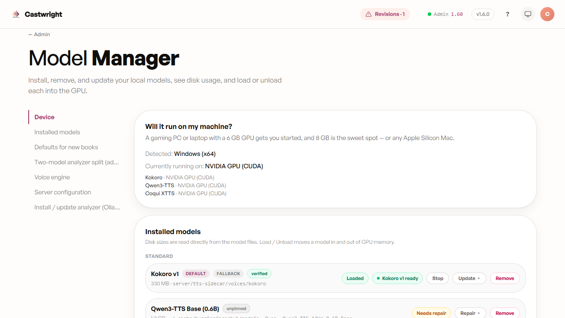565x318 pixels.
Task: Click the monitor display icon in header
Action: pos(528,14)
